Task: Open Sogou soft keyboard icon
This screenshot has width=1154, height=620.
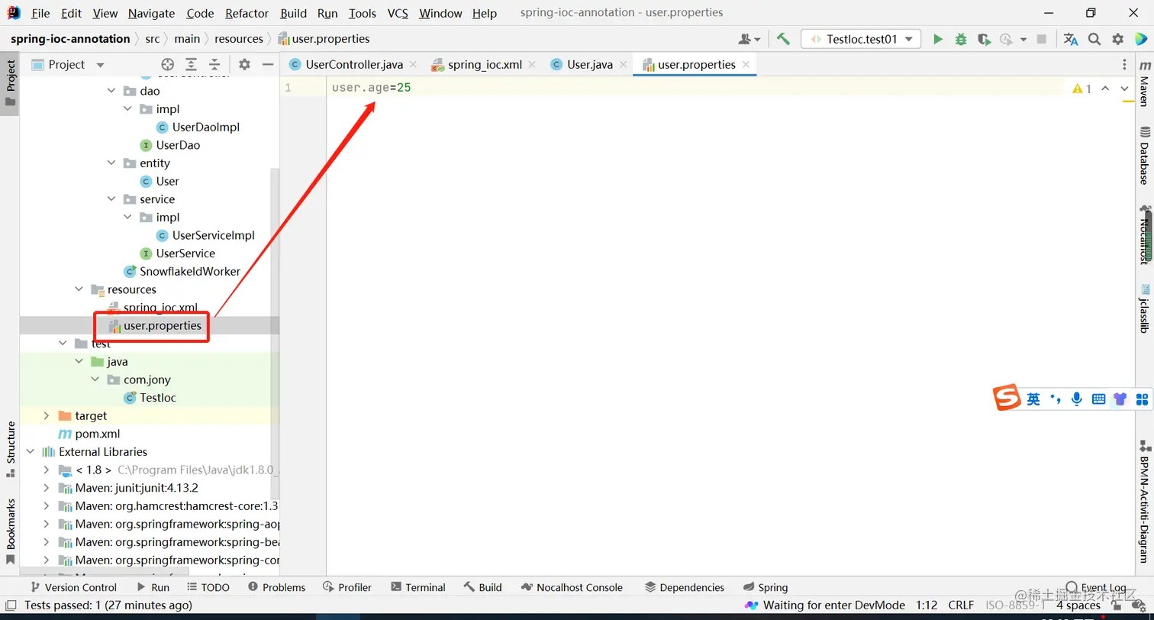Action: [1098, 399]
